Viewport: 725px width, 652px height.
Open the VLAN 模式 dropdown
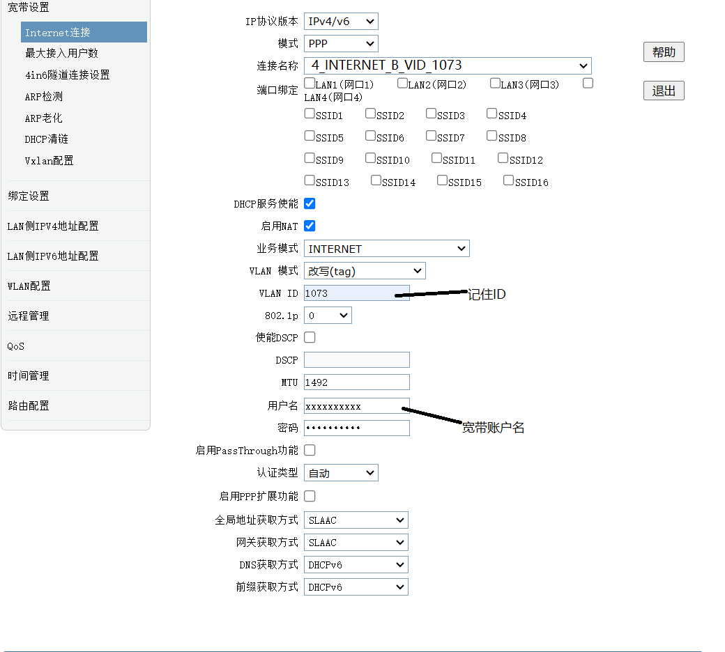[365, 271]
